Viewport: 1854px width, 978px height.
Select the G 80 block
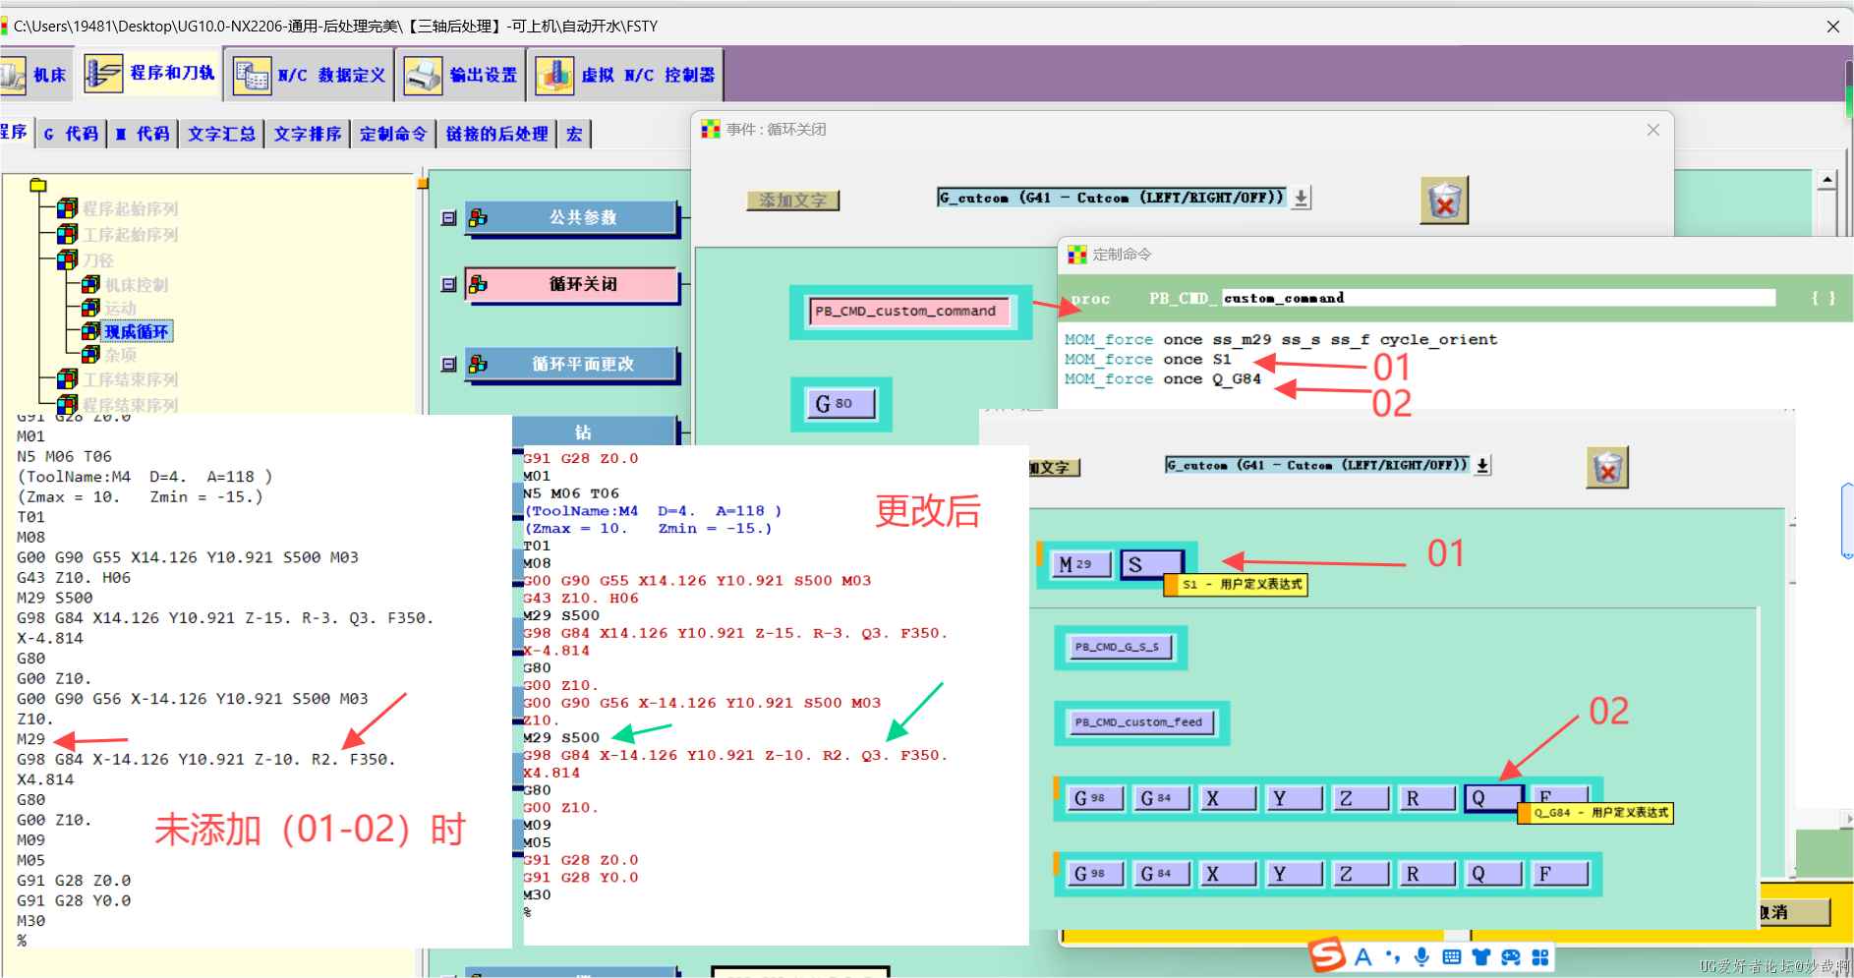841,403
